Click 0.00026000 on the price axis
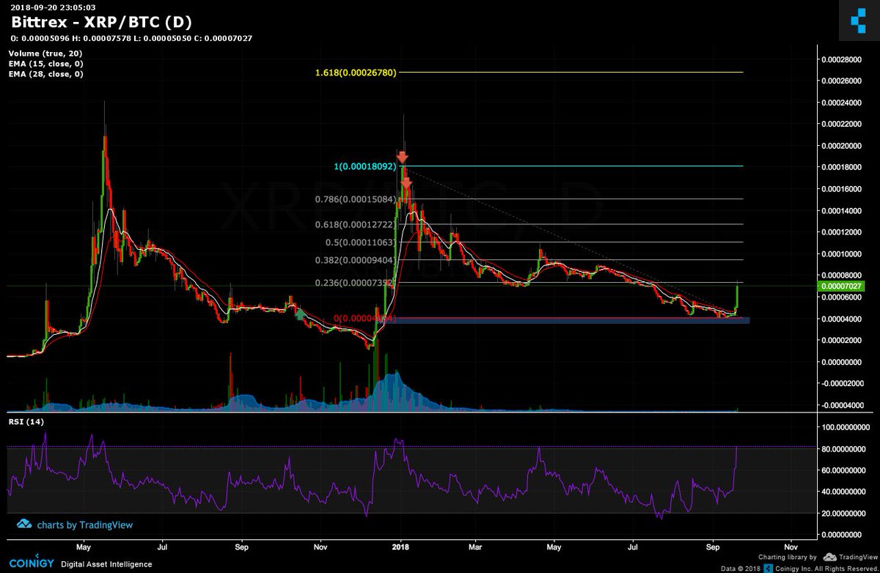Screen dimensions: 880x573 842,81
